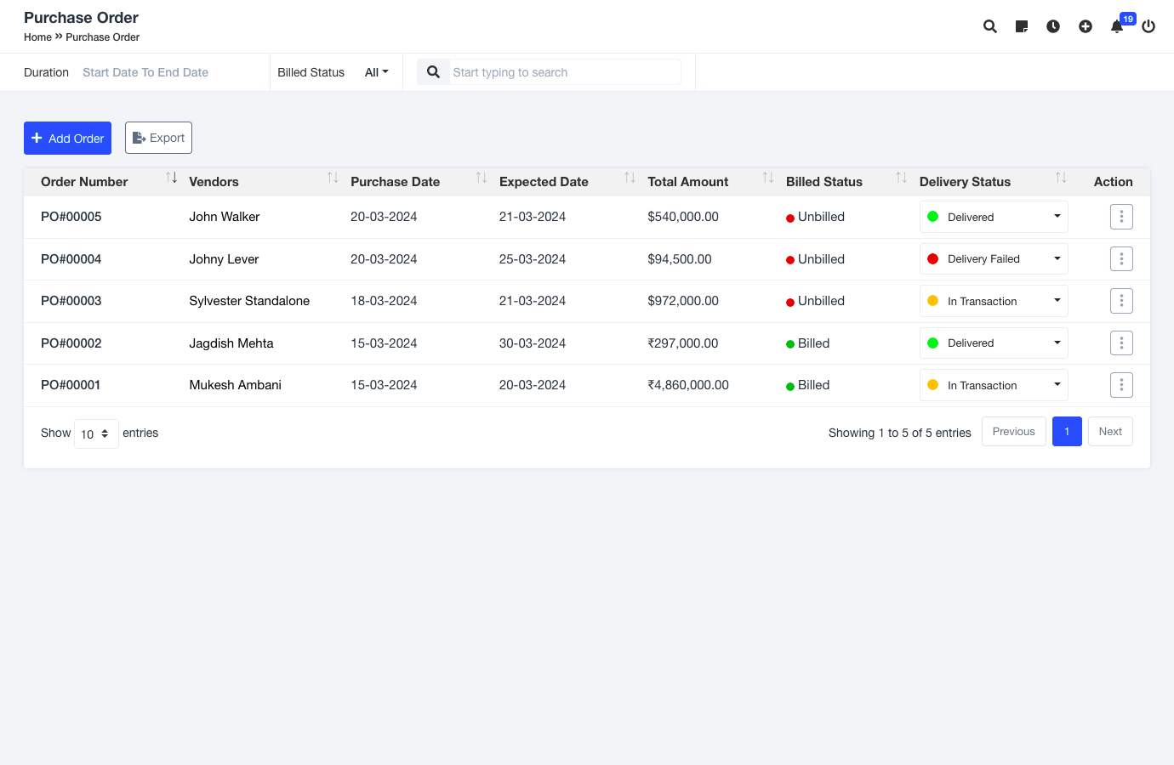Click the Export button

click(158, 138)
